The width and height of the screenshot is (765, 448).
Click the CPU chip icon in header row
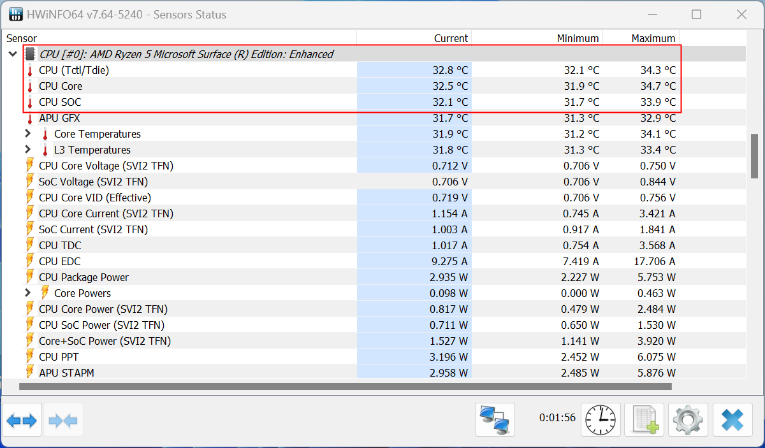[30, 54]
